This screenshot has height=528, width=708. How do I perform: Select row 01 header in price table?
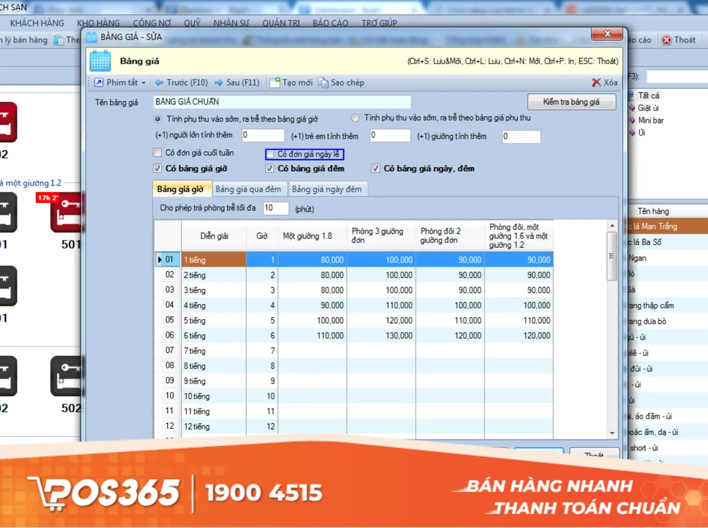(168, 260)
